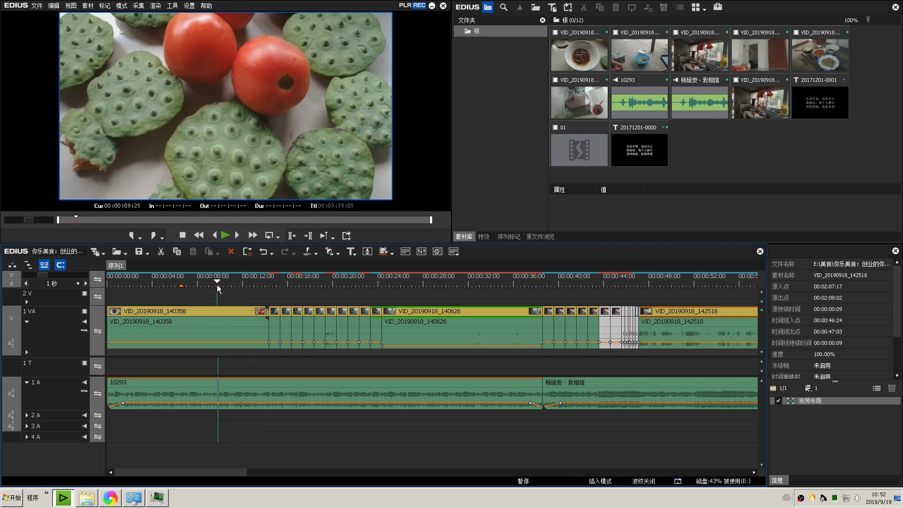The height and width of the screenshot is (508, 903).
Task: Click the 开始 Start button on the taskbar
Action: click(12, 498)
